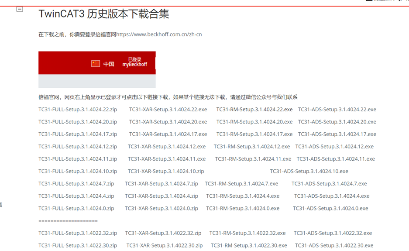Screen dimensions: 409x251
Task: Download TC31-RM-Setup.3.1.4024.22.exe
Action: pyautogui.click(x=254, y=110)
